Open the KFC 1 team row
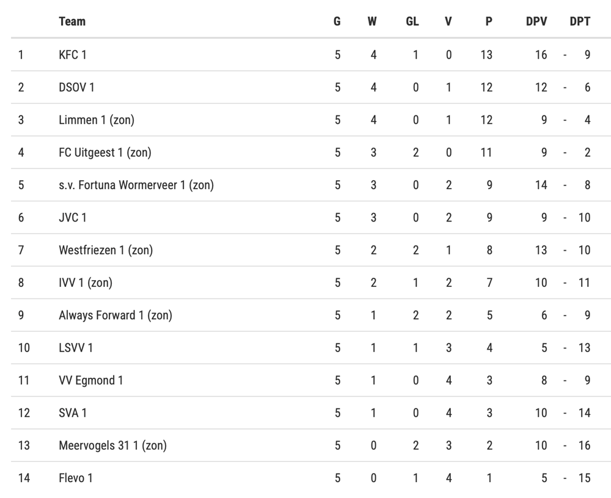Image resolution: width=611 pixels, height=498 pixels. [x=311, y=55]
